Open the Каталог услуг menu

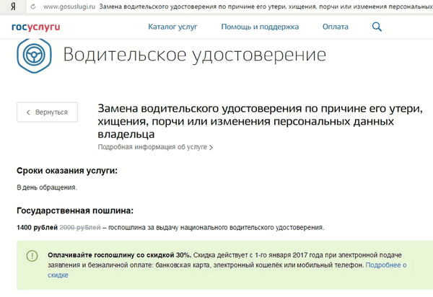click(172, 27)
